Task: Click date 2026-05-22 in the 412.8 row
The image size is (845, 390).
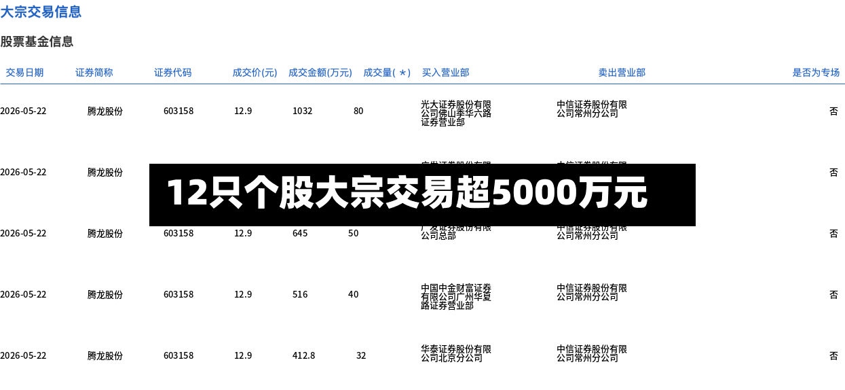Action: coord(23,355)
